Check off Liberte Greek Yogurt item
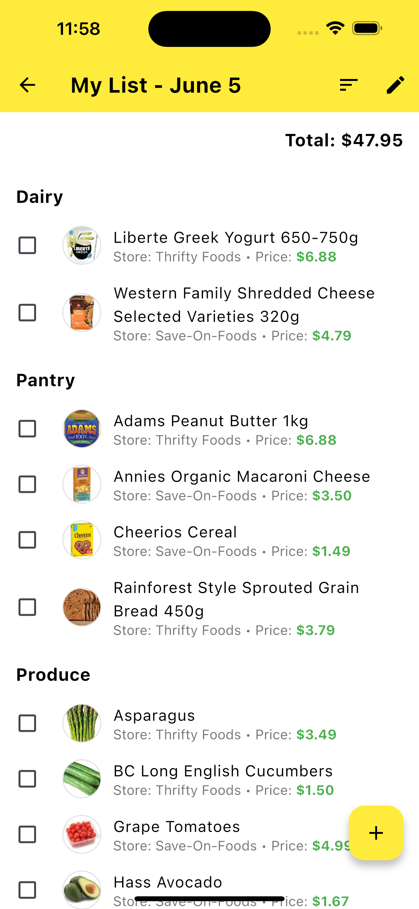 (x=27, y=245)
